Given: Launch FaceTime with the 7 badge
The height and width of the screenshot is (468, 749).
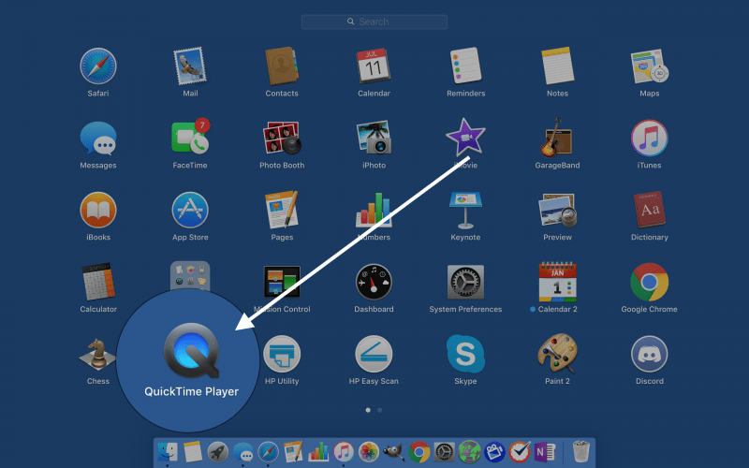Looking at the screenshot, I should pos(190,136).
